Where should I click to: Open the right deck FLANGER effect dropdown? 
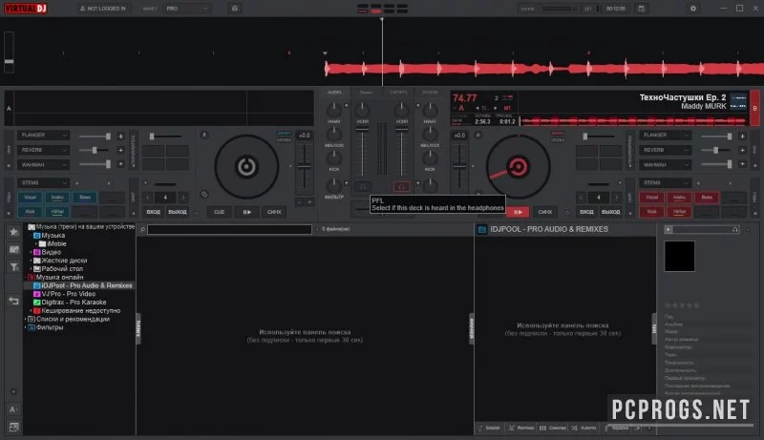click(x=665, y=135)
